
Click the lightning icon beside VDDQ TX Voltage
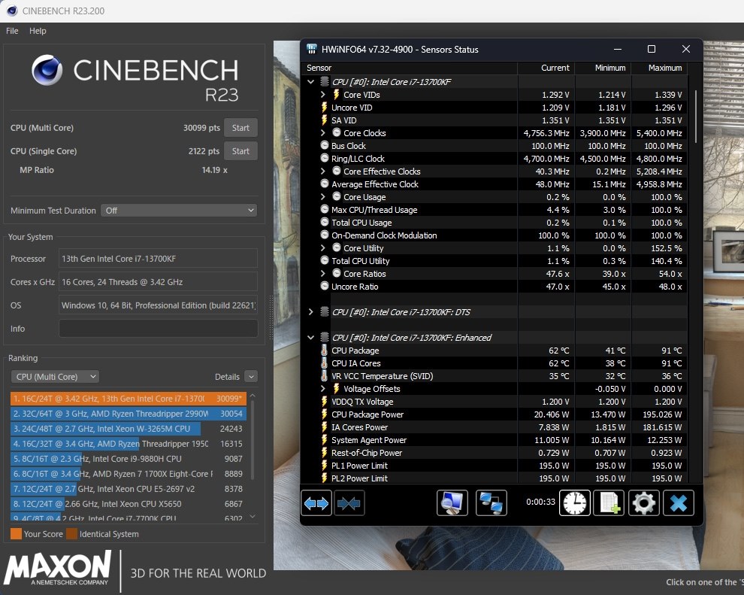click(x=325, y=402)
